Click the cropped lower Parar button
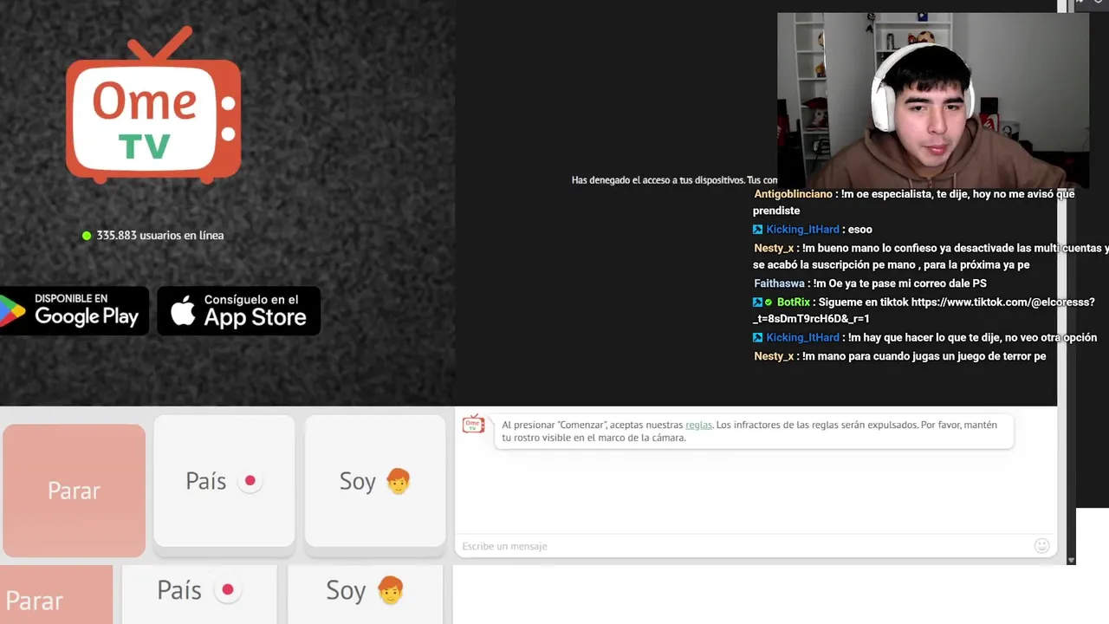1109x624 pixels. coord(56,595)
